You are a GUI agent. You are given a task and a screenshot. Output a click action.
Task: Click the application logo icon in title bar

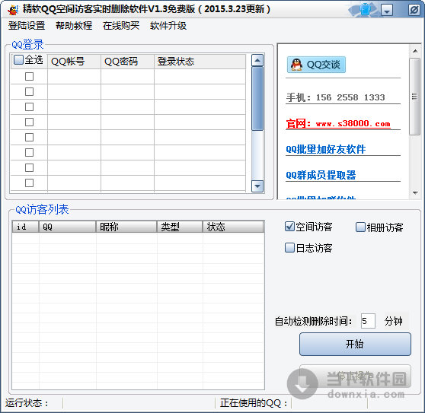point(13,10)
